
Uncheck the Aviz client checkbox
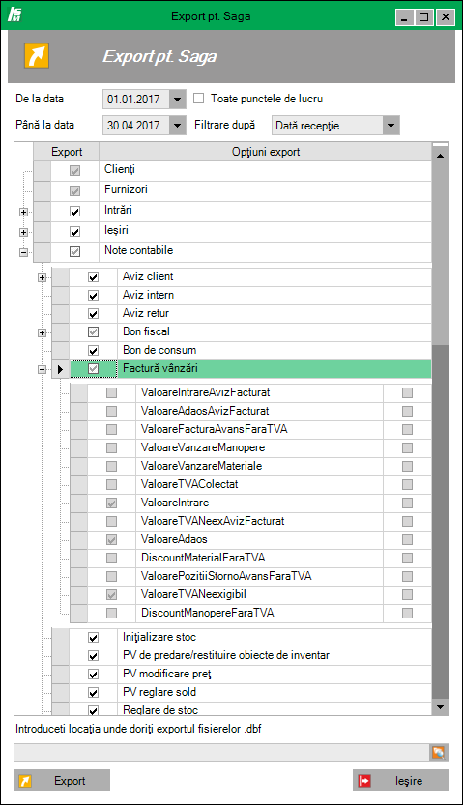(x=93, y=277)
